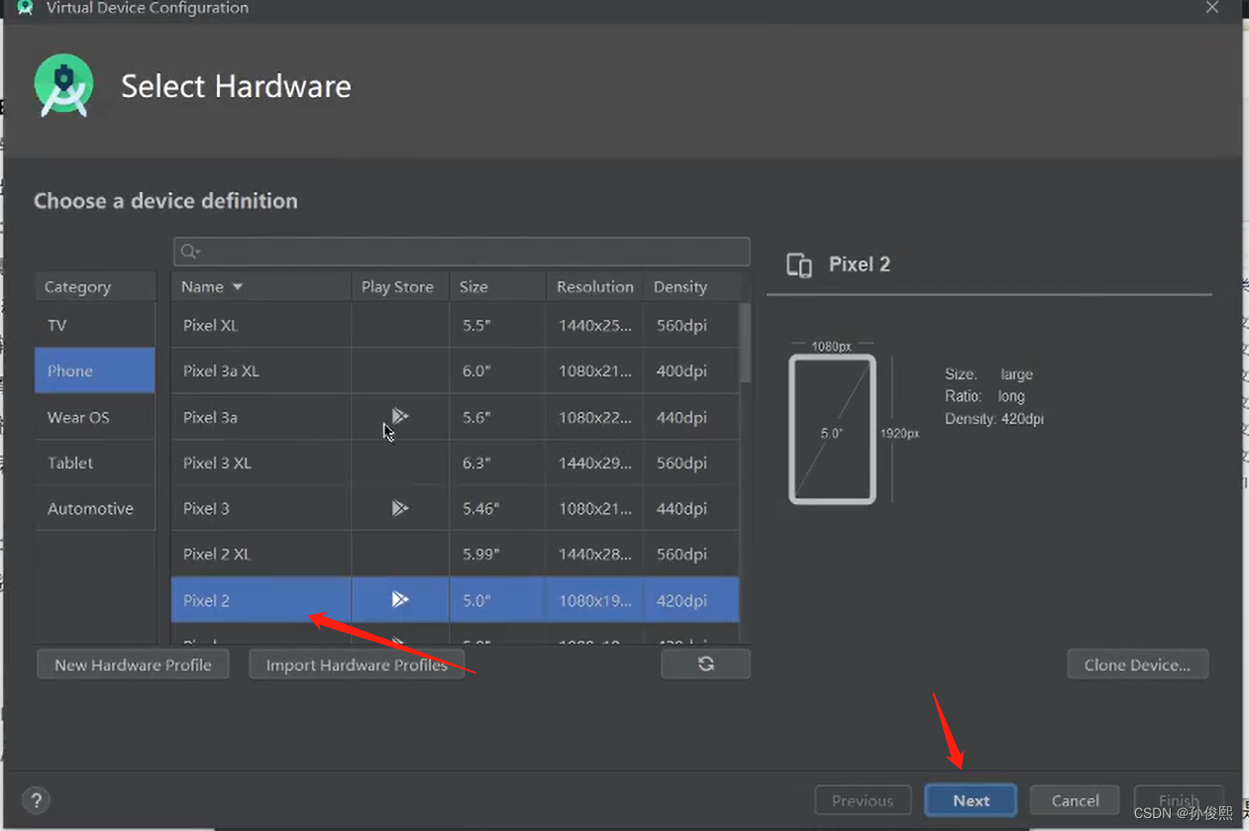Click the 400dpi density cell
This screenshot has width=1249, height=831.
691,370
